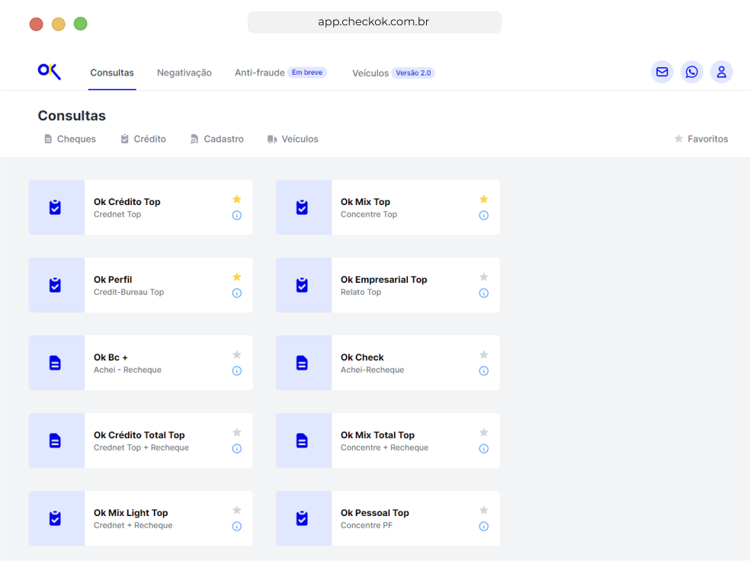This screenshot has width=750, height=561.
Task: Click the document icon of Ok Bc +
Action: [55, 363]
